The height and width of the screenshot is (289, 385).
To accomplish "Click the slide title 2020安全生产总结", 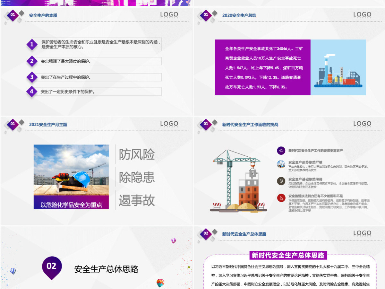I will (239, 15).
